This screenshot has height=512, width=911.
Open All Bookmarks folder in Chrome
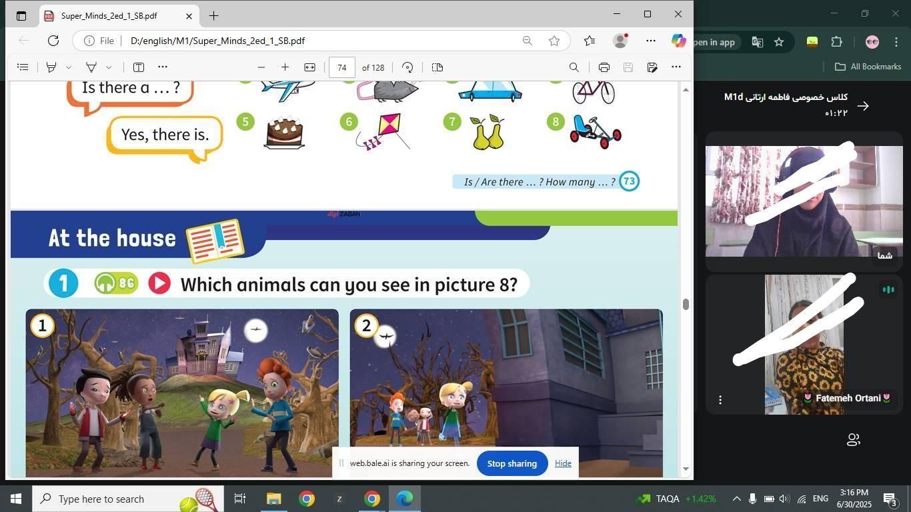[x=868, y=67]
